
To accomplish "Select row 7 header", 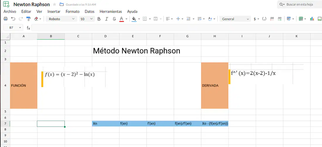I will pos(5,123).
